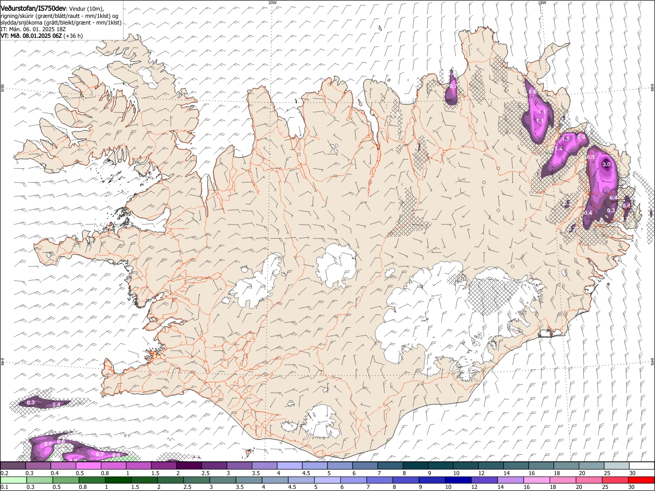Click the 14 label under the teal scale
The image size is (655, 491).
click(506, 473)
